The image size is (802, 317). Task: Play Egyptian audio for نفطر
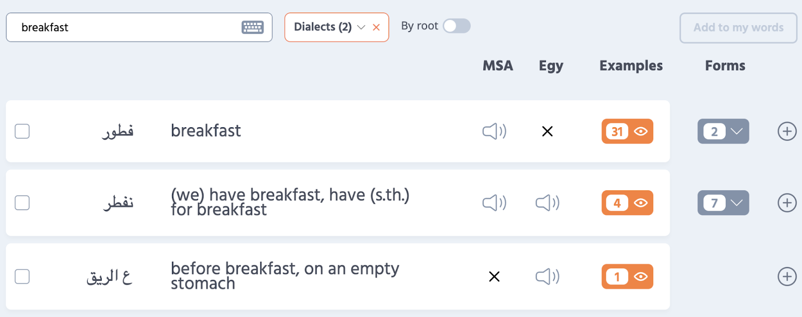click(547, 203)
